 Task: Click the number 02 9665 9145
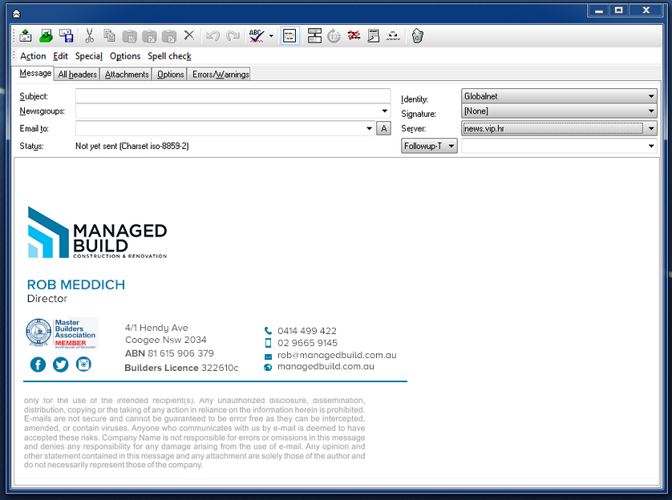[x=307, y=343]
